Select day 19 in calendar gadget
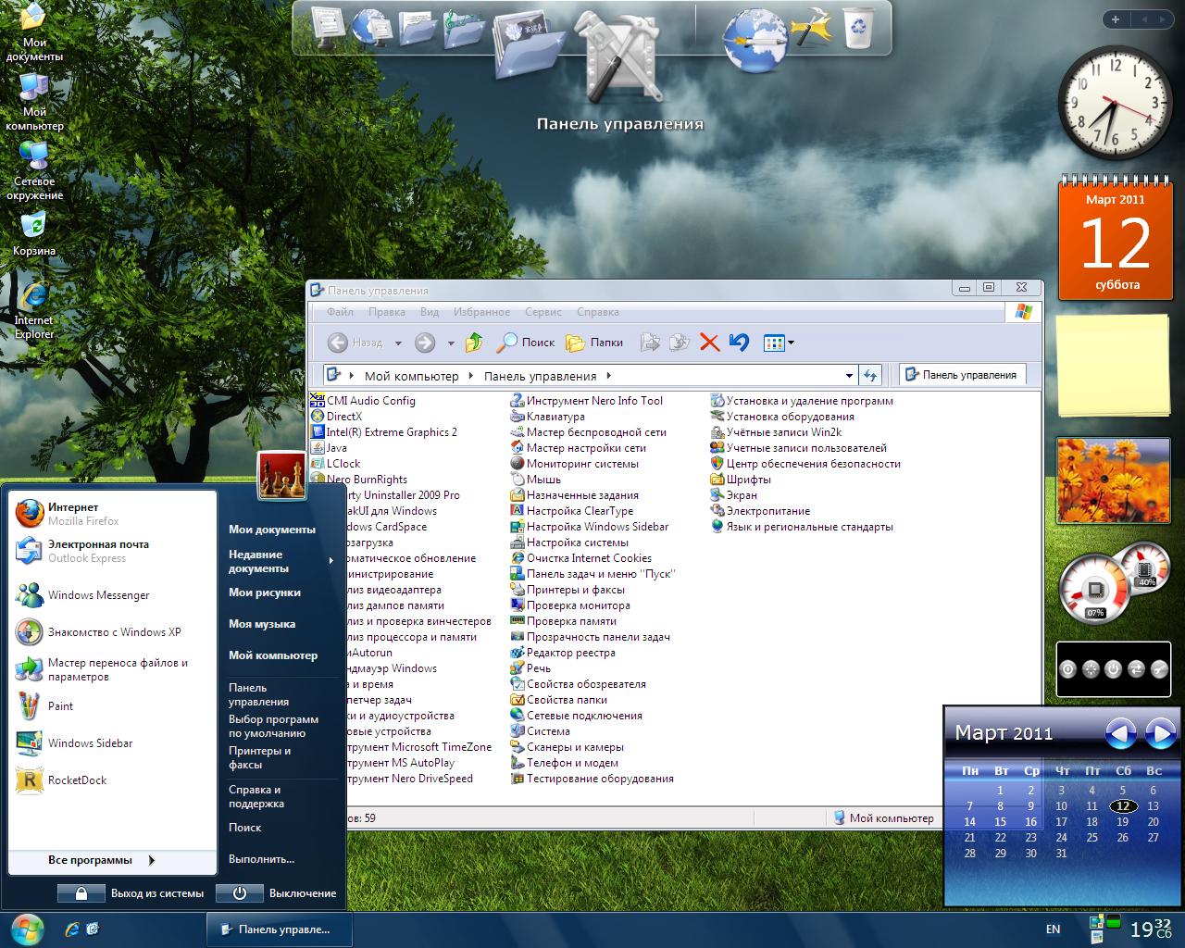This screenshot has height=948, width=1185. point(1122,821)
